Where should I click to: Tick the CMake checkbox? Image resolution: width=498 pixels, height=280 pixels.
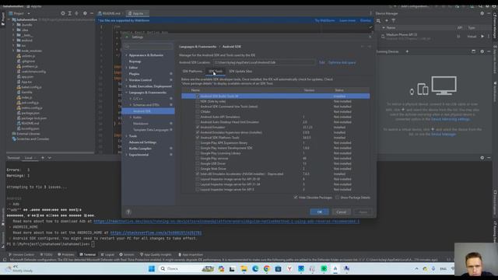coord(198,112)
